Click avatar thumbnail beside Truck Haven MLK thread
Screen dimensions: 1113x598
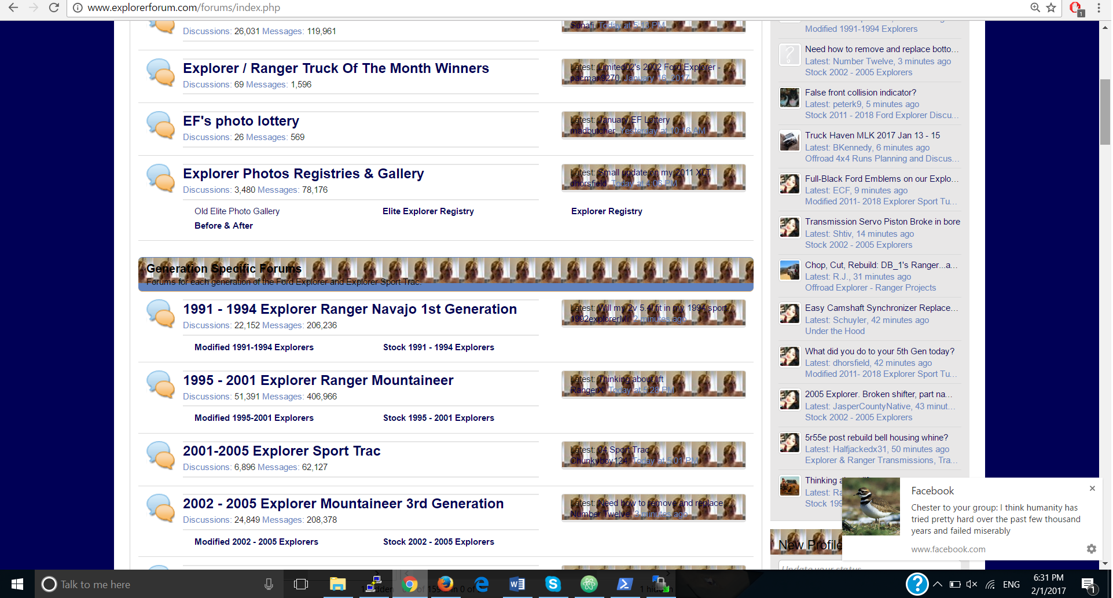point(789,141)
